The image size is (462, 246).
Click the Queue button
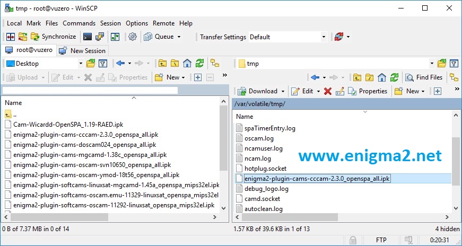159,37
